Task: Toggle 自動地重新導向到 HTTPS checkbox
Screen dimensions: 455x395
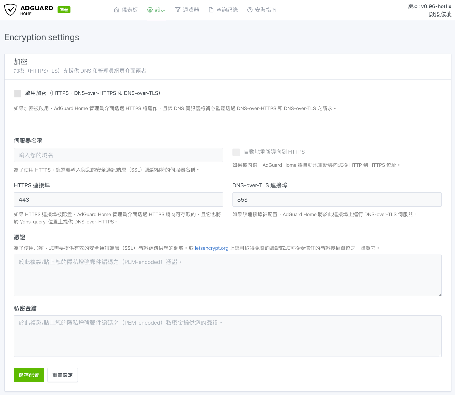Action: point(236,152)
